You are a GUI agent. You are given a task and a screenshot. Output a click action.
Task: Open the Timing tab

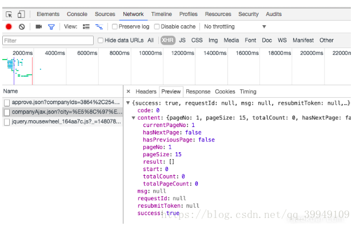click(x=248, y=92)
